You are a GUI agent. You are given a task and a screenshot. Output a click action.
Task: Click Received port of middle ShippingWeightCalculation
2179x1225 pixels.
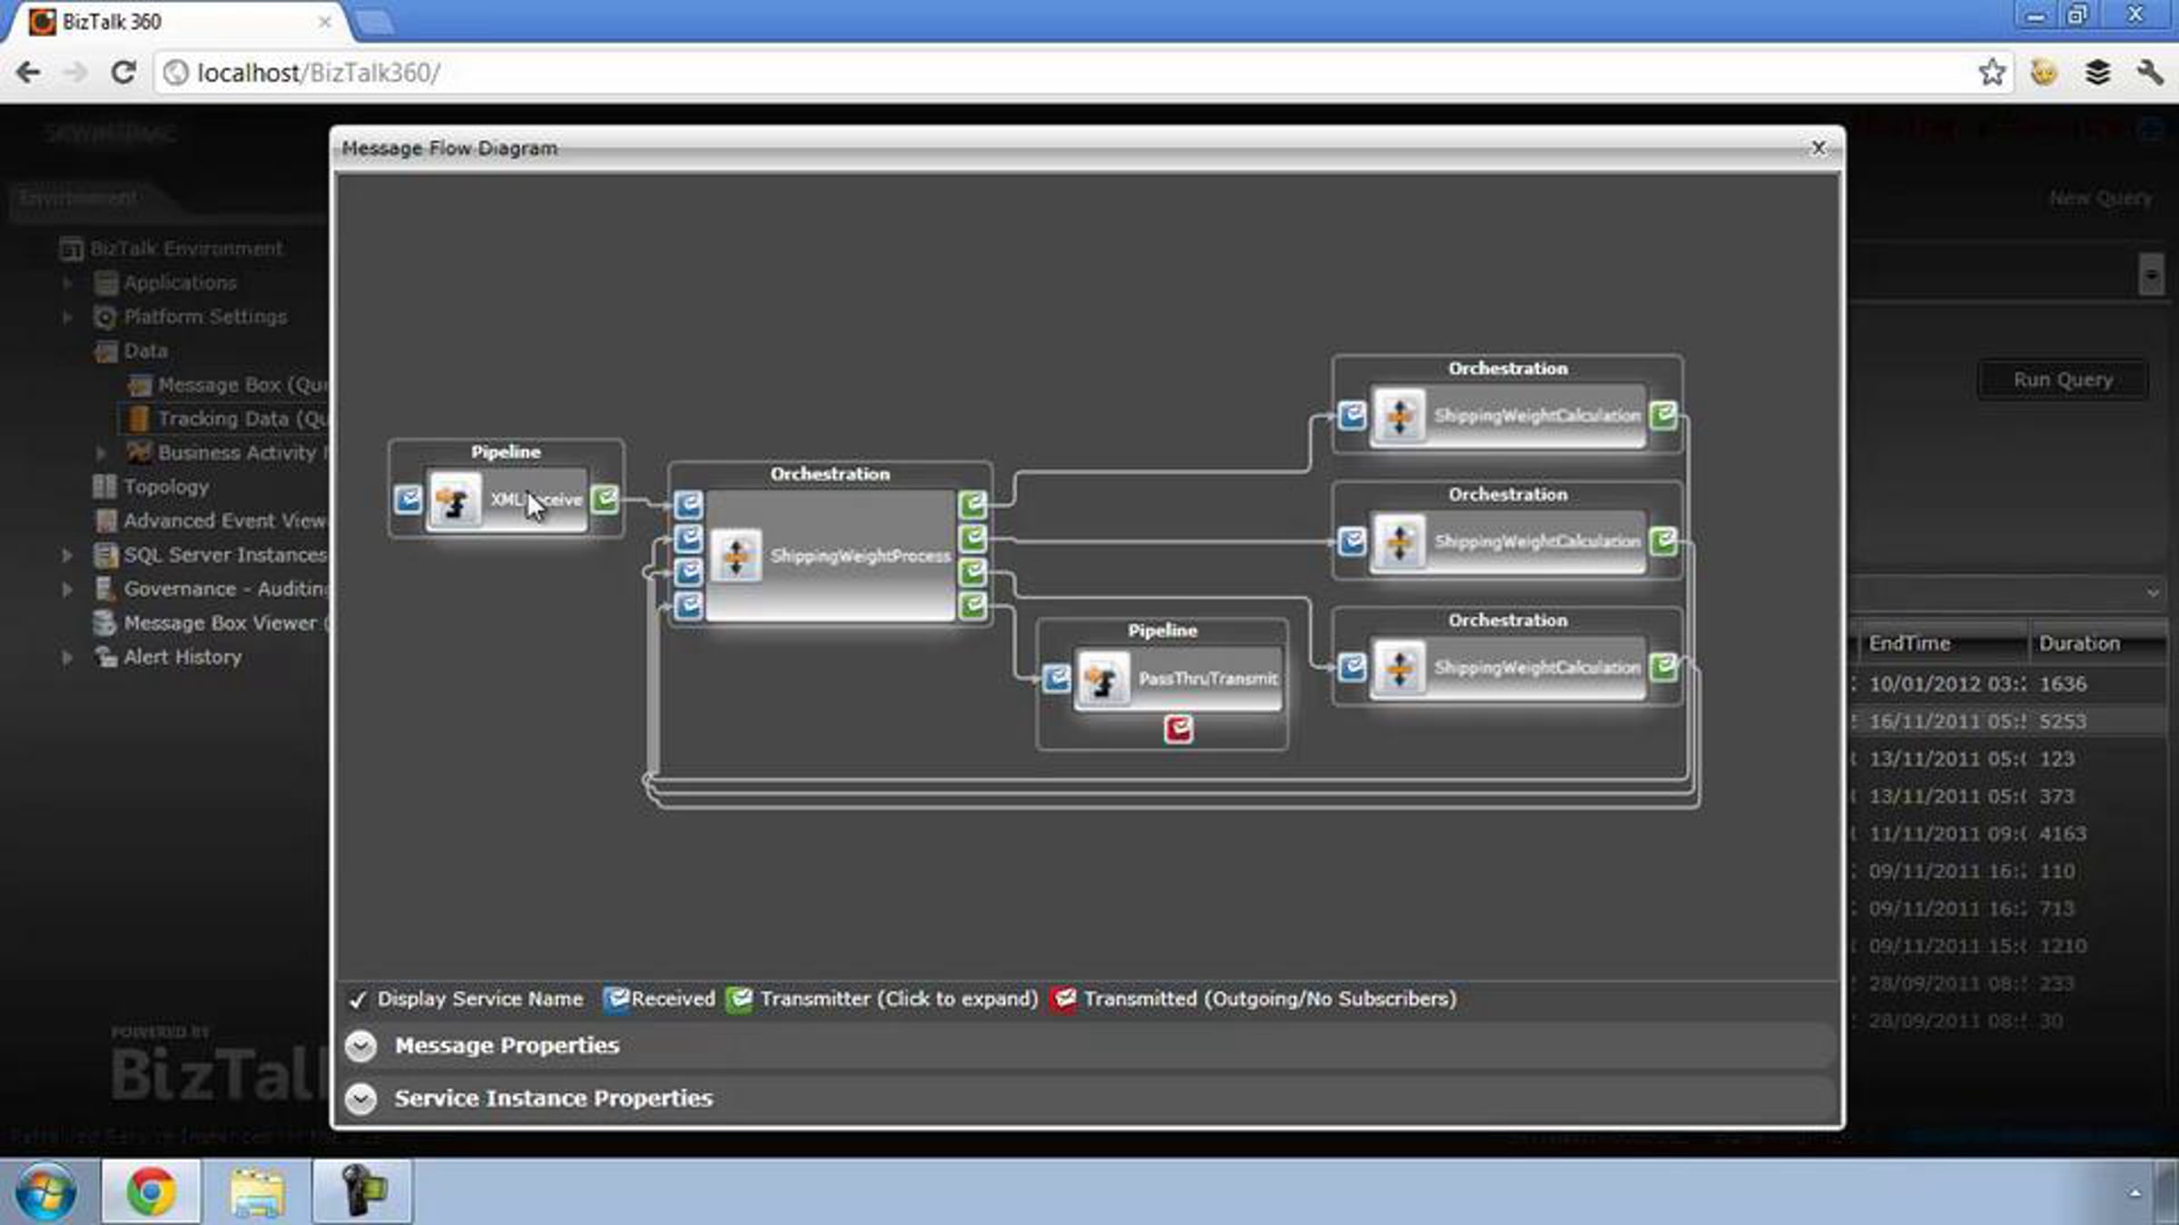[1352, 542]
